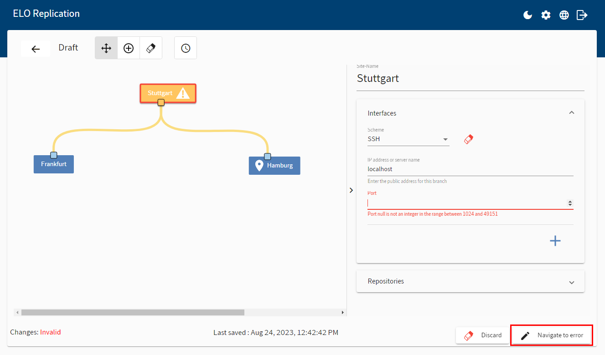Screen dimensions: 605x355
Task: Select the move tool
Action: (x=106, y=48)
